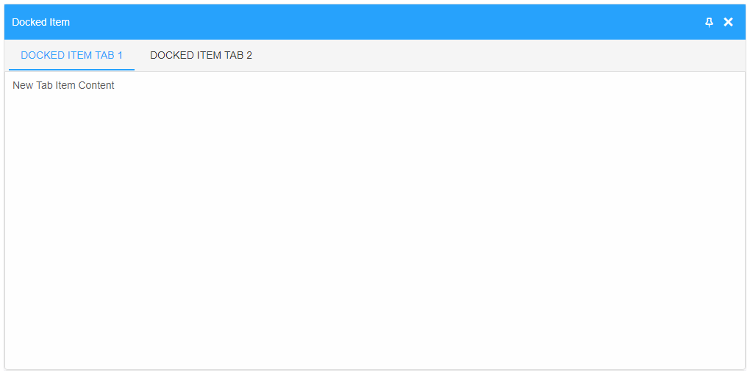Select the dock panel header caption
The image size is (750, 375).
click(x=40, y=23)
